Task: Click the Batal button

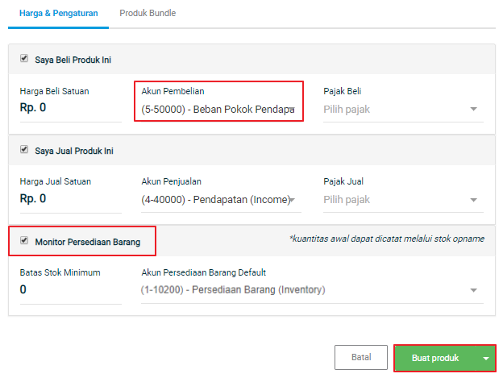Action: coord(361,357)
